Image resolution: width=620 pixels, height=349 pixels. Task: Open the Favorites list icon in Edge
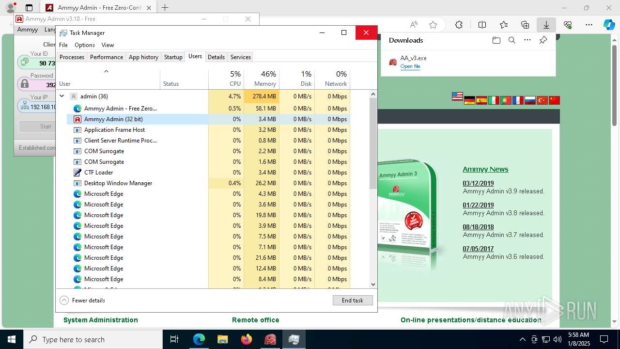(x=504, y=25)
